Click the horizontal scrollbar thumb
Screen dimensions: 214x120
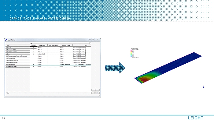click(x=8, y=93)
